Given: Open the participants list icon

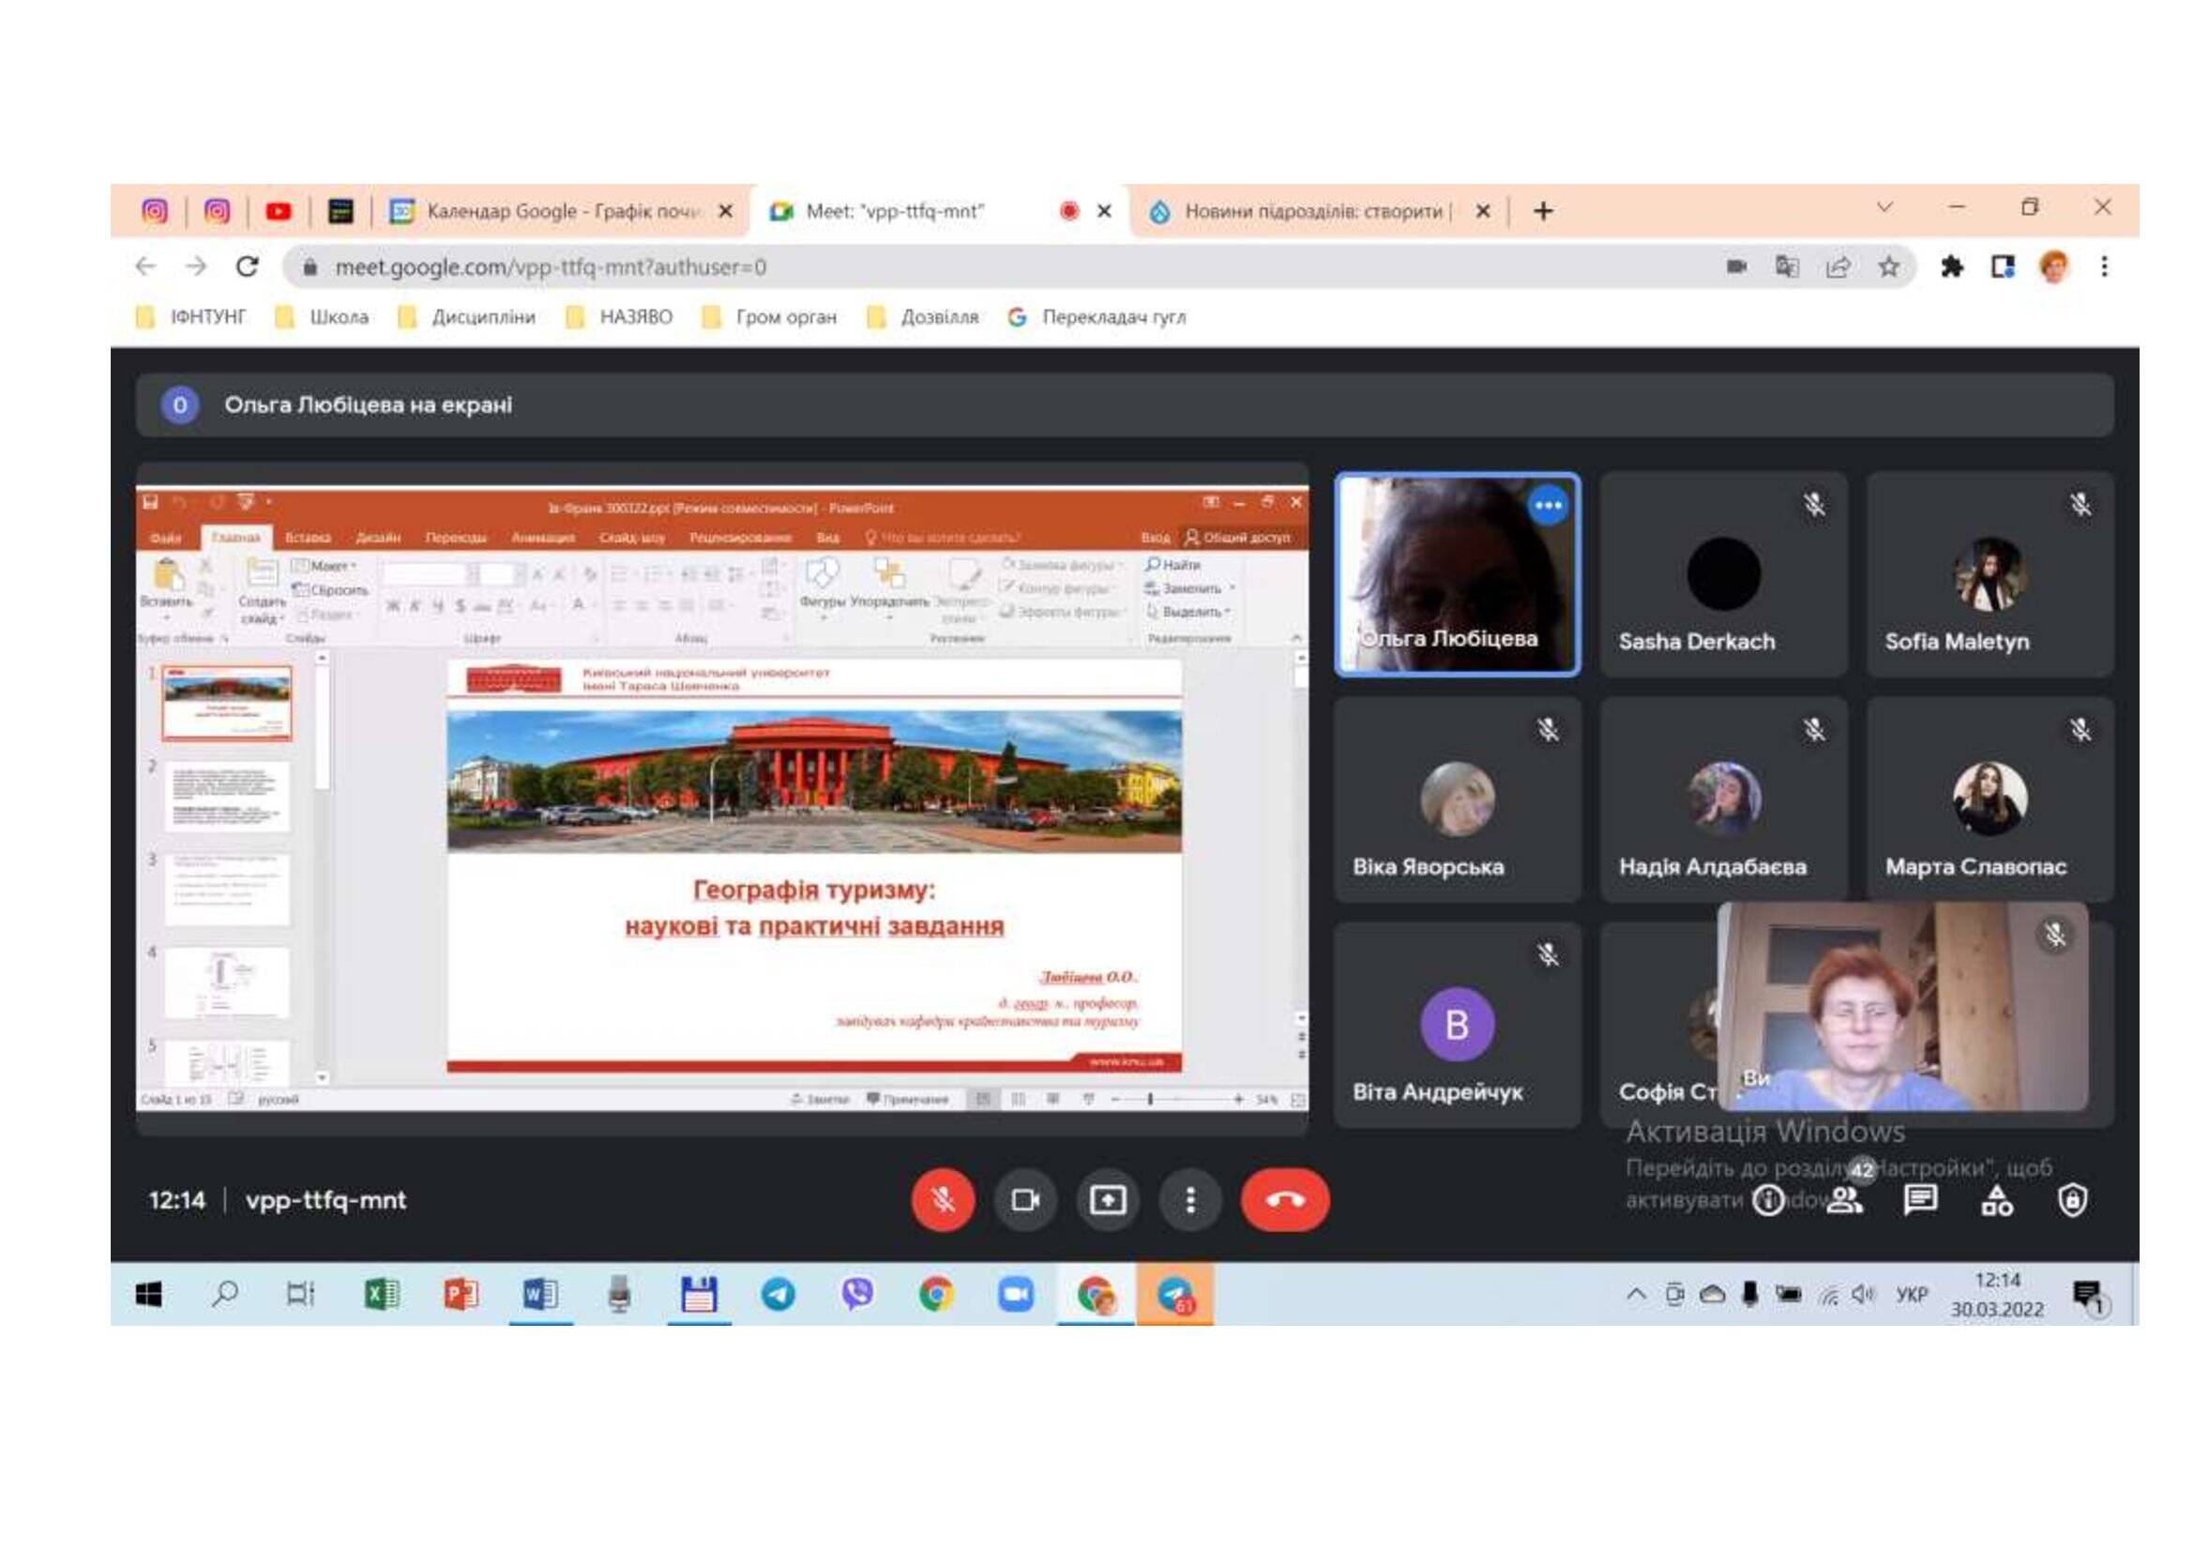Looking at the screenshot, I should click(x=1844, y=1199).
